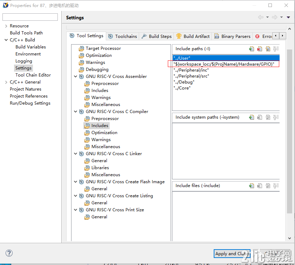Open Tool Chain Editor page
The image size is (295, 265).
click(33, 75)
